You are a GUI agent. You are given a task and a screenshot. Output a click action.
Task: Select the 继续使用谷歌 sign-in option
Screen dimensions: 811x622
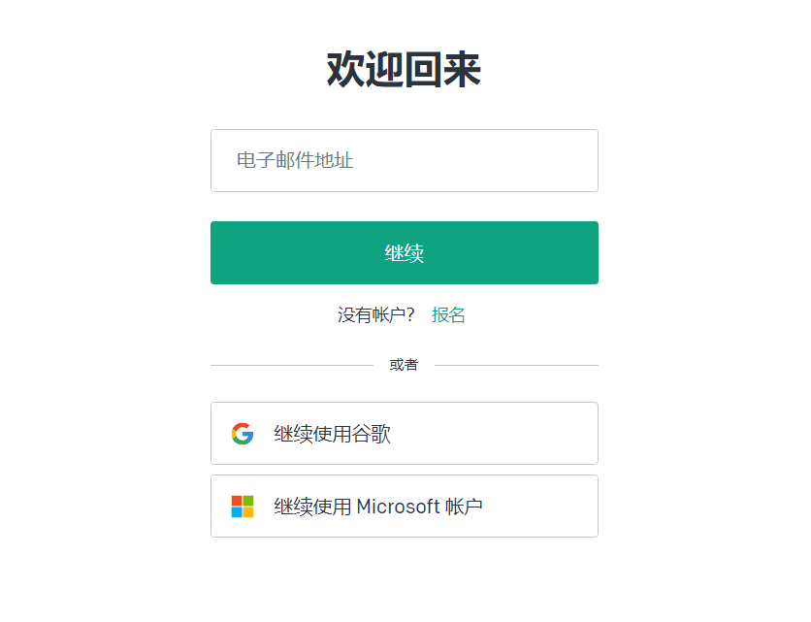(405, 433)
